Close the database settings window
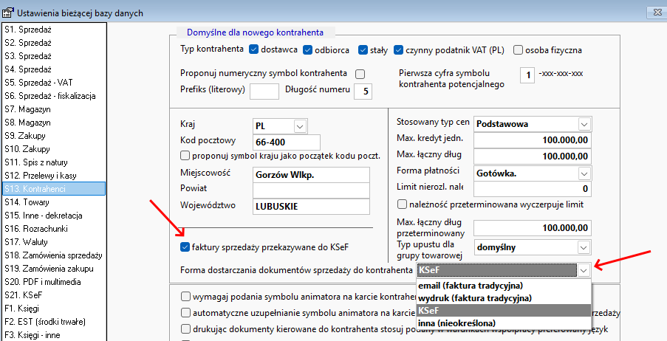 pos(654,13)
